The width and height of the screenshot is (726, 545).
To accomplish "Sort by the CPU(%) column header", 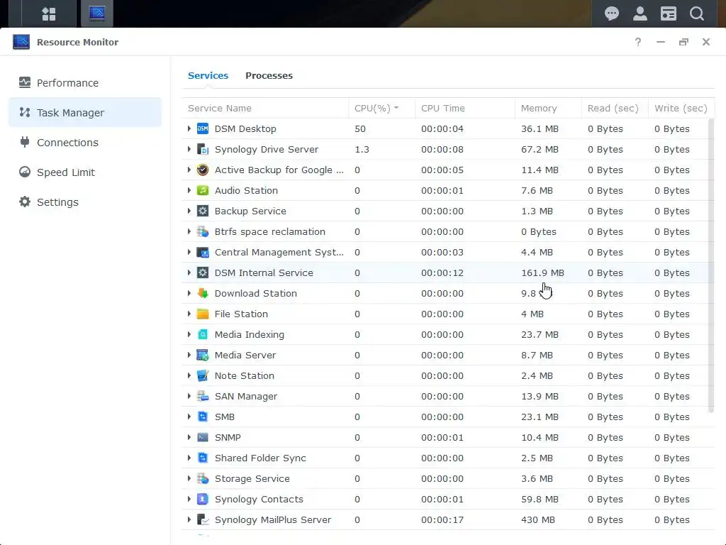I will point(381,108).
